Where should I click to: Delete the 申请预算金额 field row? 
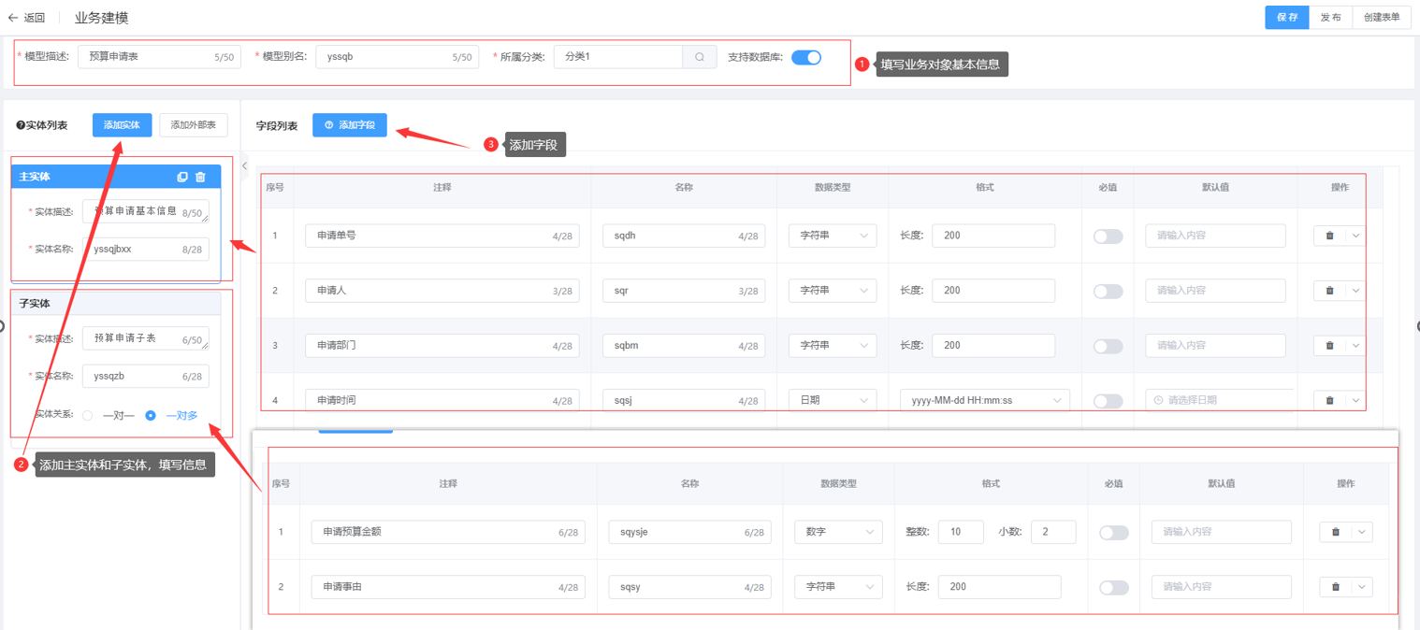(x=1335, y=532)
